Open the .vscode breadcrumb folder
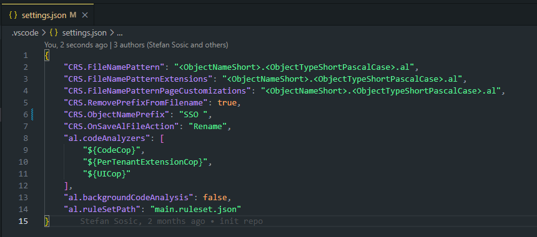This screenshot has height=237, width=537. [x=25, y=33]
